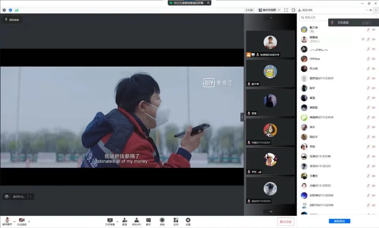Viewport: 379px width, 228px height.
Task: Open meeting 设置 gear icon
Action: click(188, 221)
